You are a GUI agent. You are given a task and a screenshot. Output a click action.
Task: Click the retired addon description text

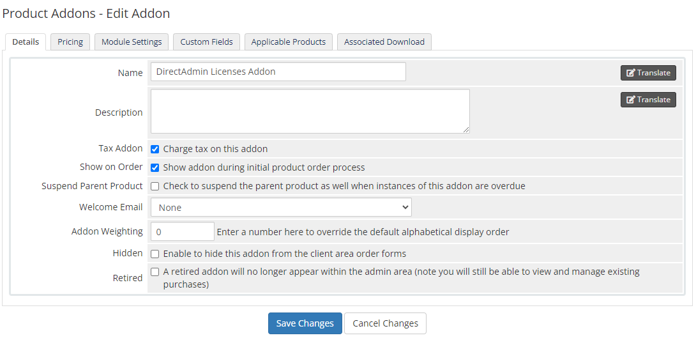(x=401, y=278)
